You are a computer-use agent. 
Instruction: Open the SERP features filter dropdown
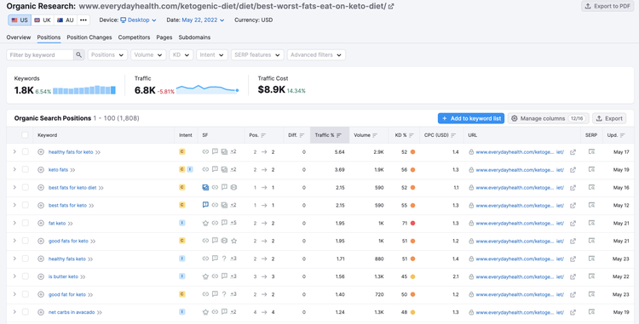coord(257,55)
